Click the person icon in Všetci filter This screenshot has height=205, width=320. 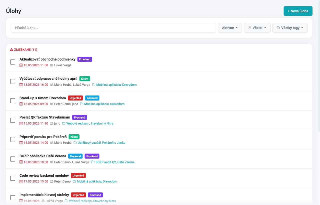pyautogui.click(x=250, y=28)
